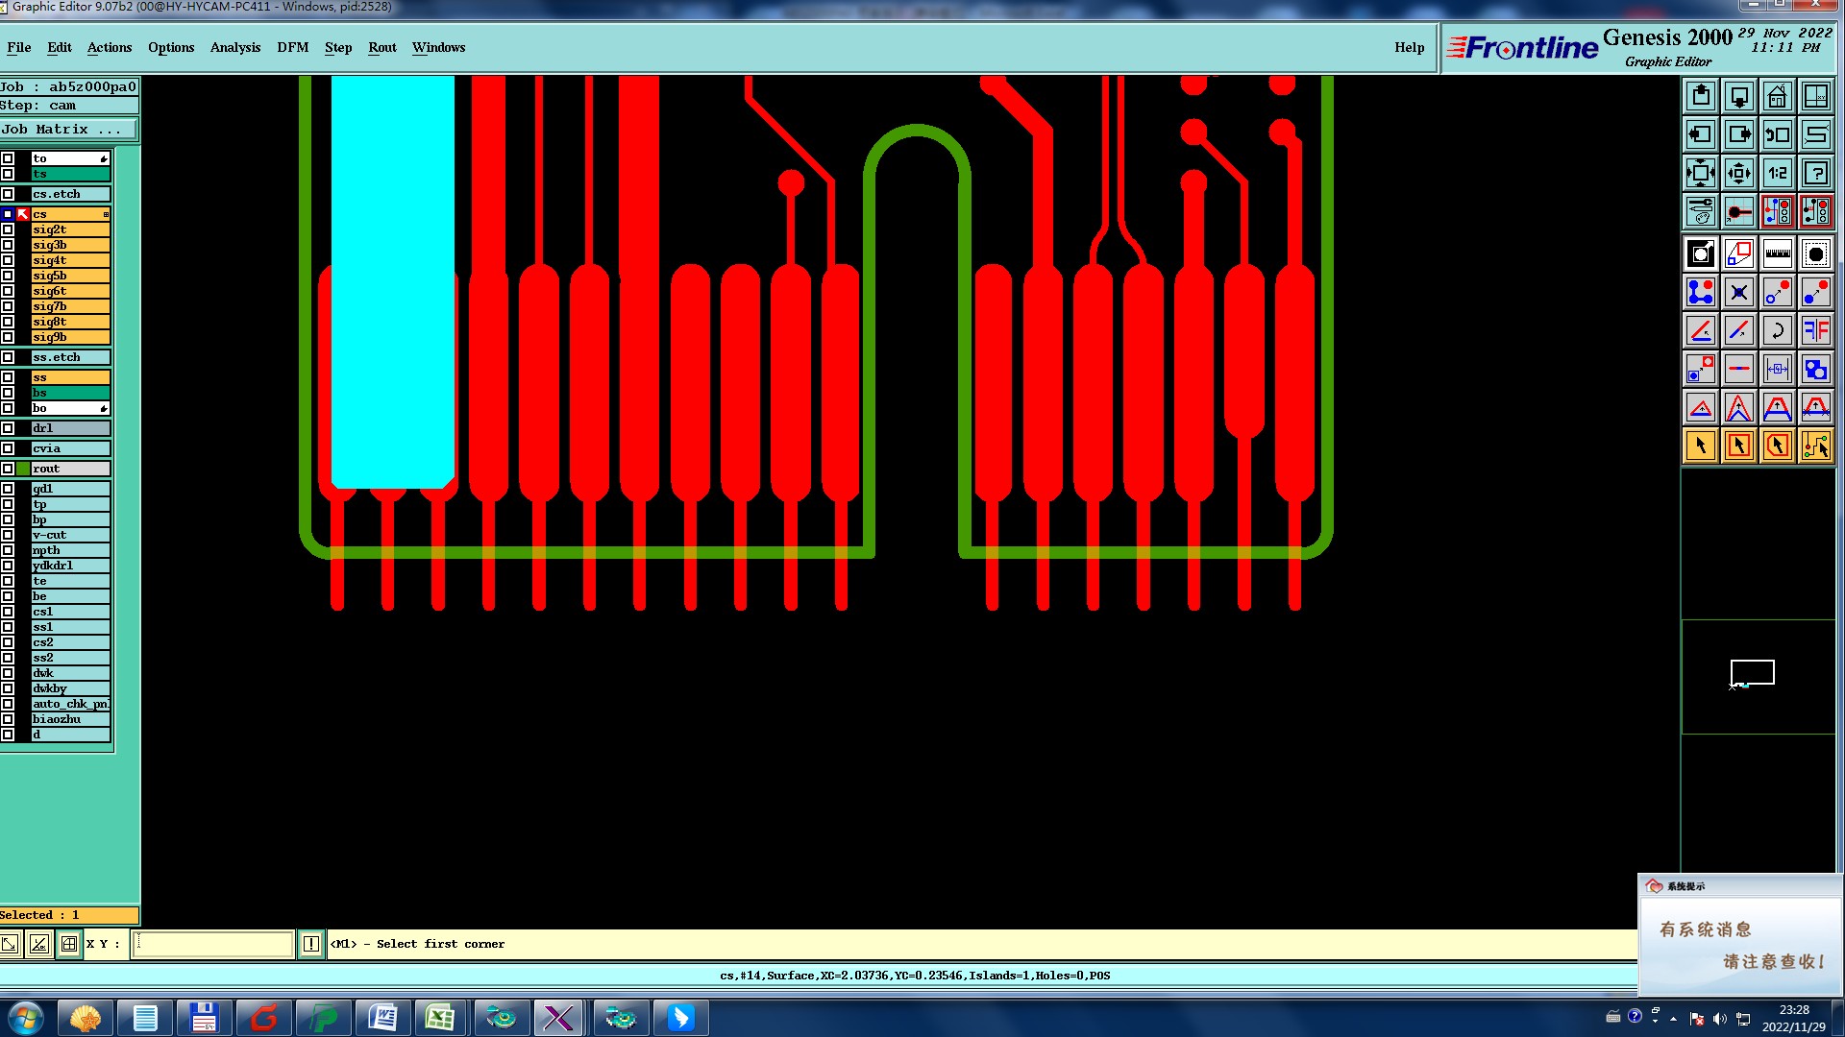Click the net selection arrow icon
The width and height of the screenshot is (1845, 1037).
1815,446
